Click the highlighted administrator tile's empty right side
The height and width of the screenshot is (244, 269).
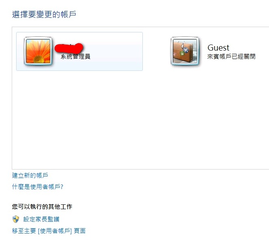(x=116, y=51)
